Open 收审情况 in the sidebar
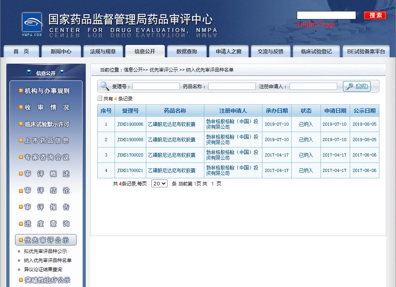 pyautogui.click(x=47, y=108)
